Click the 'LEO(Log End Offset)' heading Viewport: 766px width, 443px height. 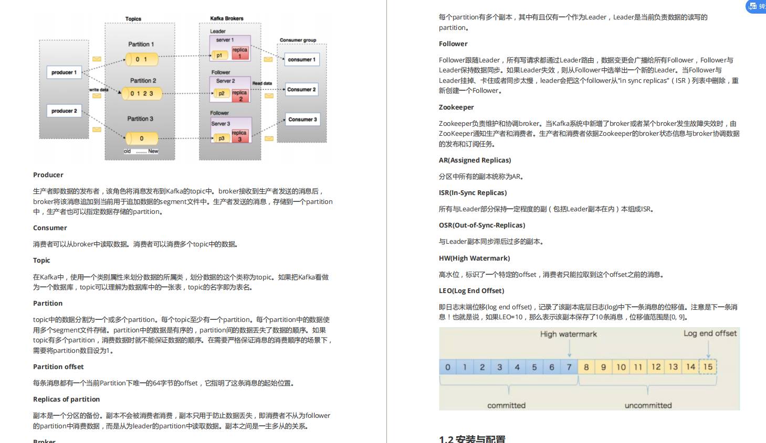coord(471,291)
